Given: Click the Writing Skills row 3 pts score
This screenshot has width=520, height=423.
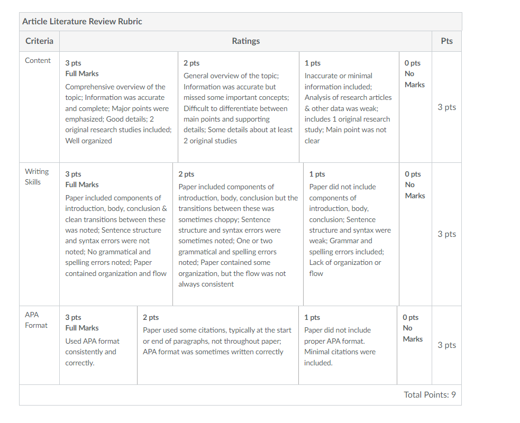Looking at the screenshot, I should coord(446,234).
